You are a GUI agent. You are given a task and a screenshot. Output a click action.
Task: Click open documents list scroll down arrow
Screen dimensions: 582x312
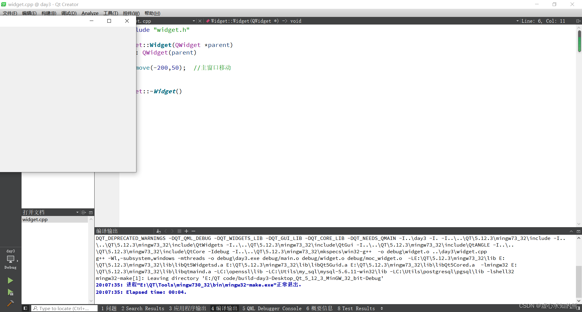click(x=91, y=301)
